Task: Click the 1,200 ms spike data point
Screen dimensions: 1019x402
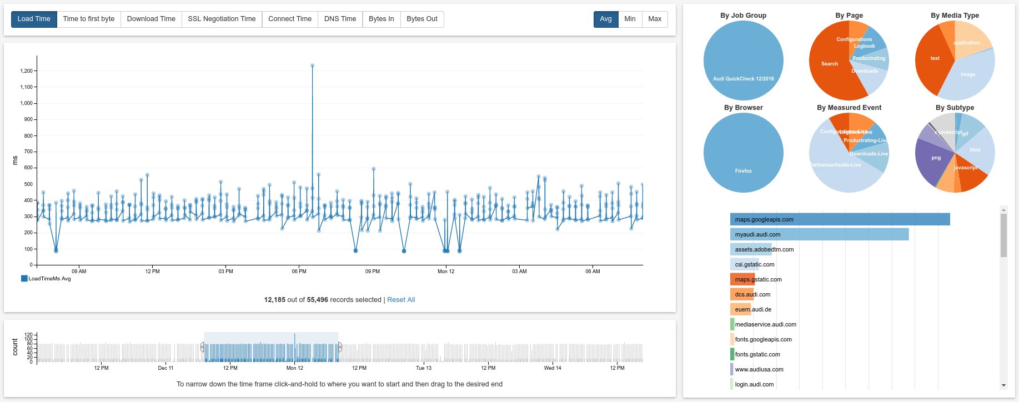Action: [x=312, y=66]
